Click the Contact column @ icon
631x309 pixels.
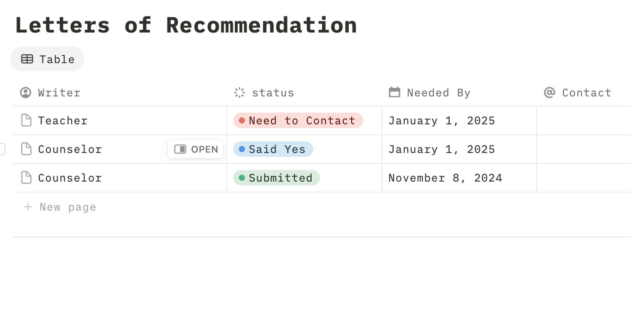(x=549, y=92)
